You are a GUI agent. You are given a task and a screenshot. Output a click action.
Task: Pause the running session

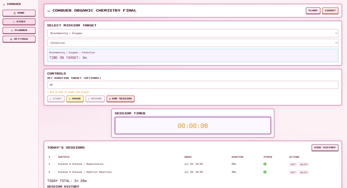pyautogui.click(x=75, y=99)
